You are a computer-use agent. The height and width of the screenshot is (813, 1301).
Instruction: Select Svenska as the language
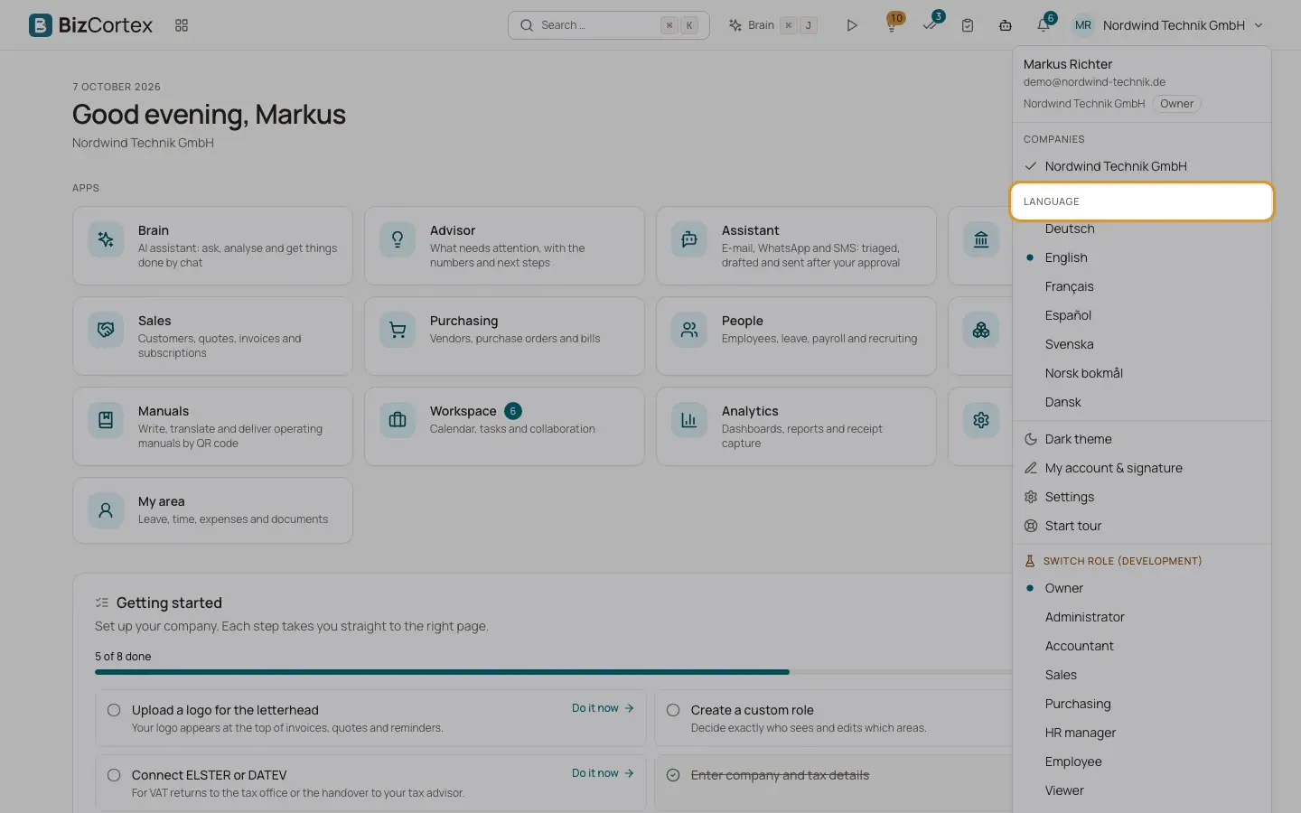click(x=1142, y=344)
